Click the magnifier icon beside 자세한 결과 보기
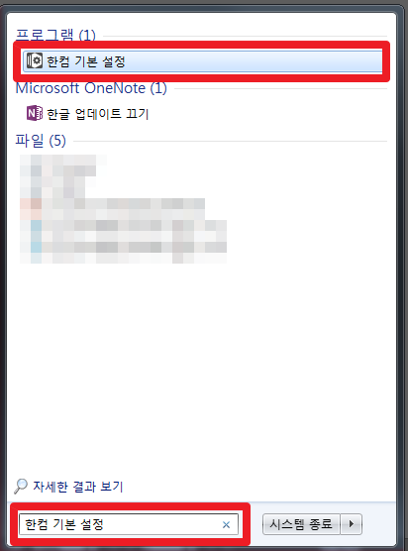This screenshot has height=551, width=408. 21,486
